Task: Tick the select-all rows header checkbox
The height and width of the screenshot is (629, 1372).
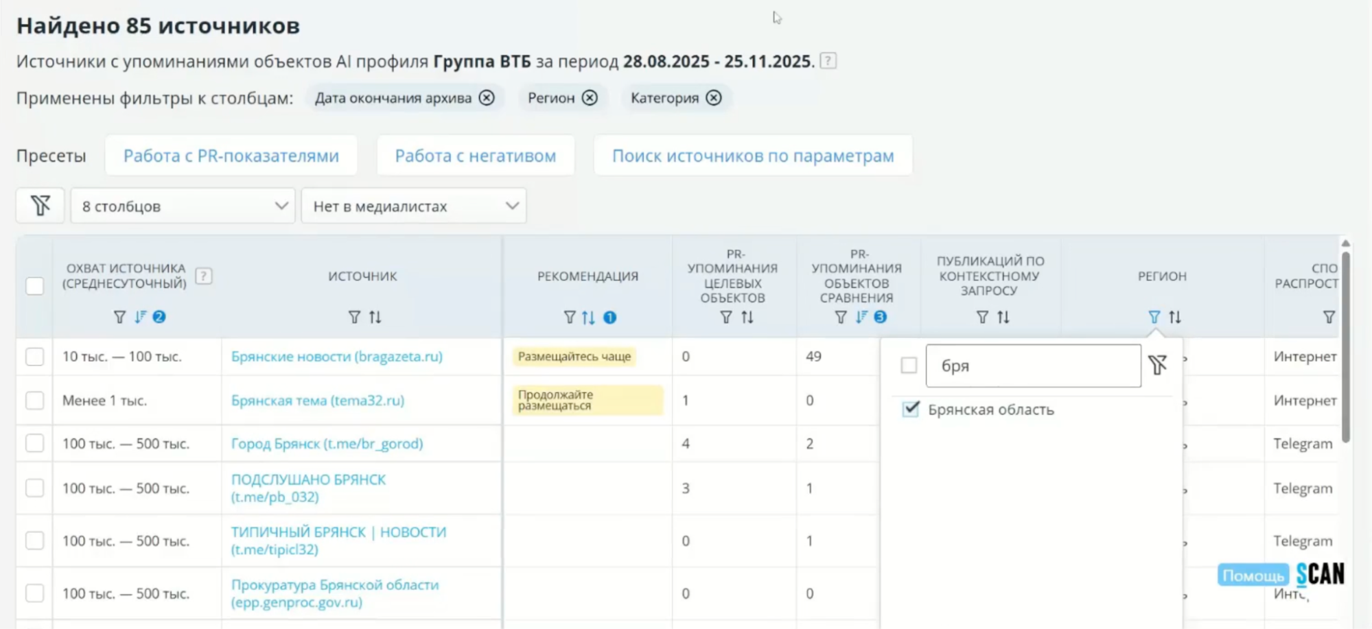Action: pyautogui.click(x=35, y=286)
